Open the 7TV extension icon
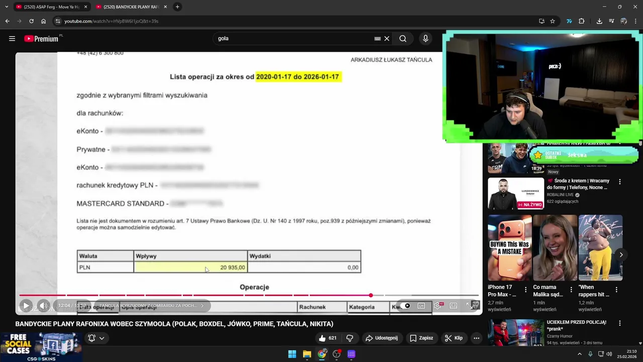643x362 pixels. tap(569, 21)
